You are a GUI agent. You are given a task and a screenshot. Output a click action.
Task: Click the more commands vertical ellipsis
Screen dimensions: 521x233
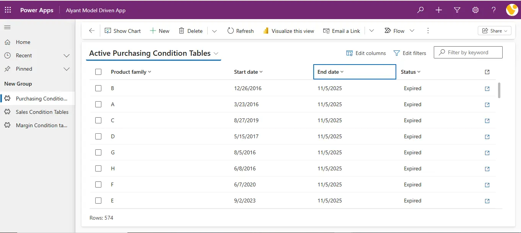pos(428,31)
